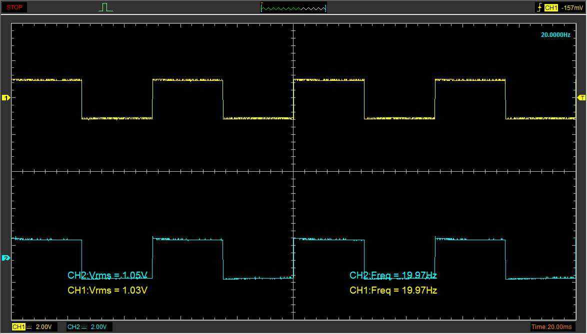
Task: Click the CH1 DC coupling symbol in status bar
Action: click(29, 328)
